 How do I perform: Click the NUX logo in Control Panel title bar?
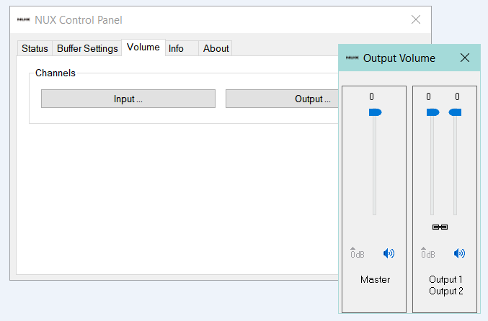pyautogui.click(x=23, y=20)
